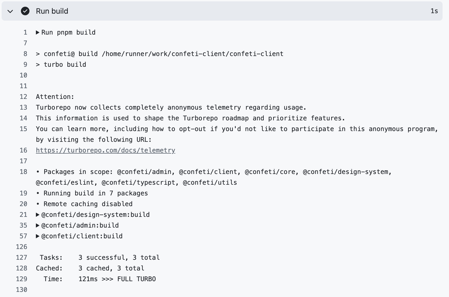449x297 pixels.
Task: Expand the @confeti/admin:build log group
Action: click(38, 225)
